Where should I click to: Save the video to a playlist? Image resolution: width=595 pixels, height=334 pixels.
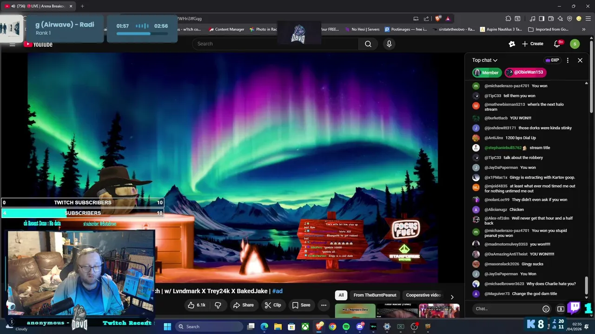tap(301, 305)
